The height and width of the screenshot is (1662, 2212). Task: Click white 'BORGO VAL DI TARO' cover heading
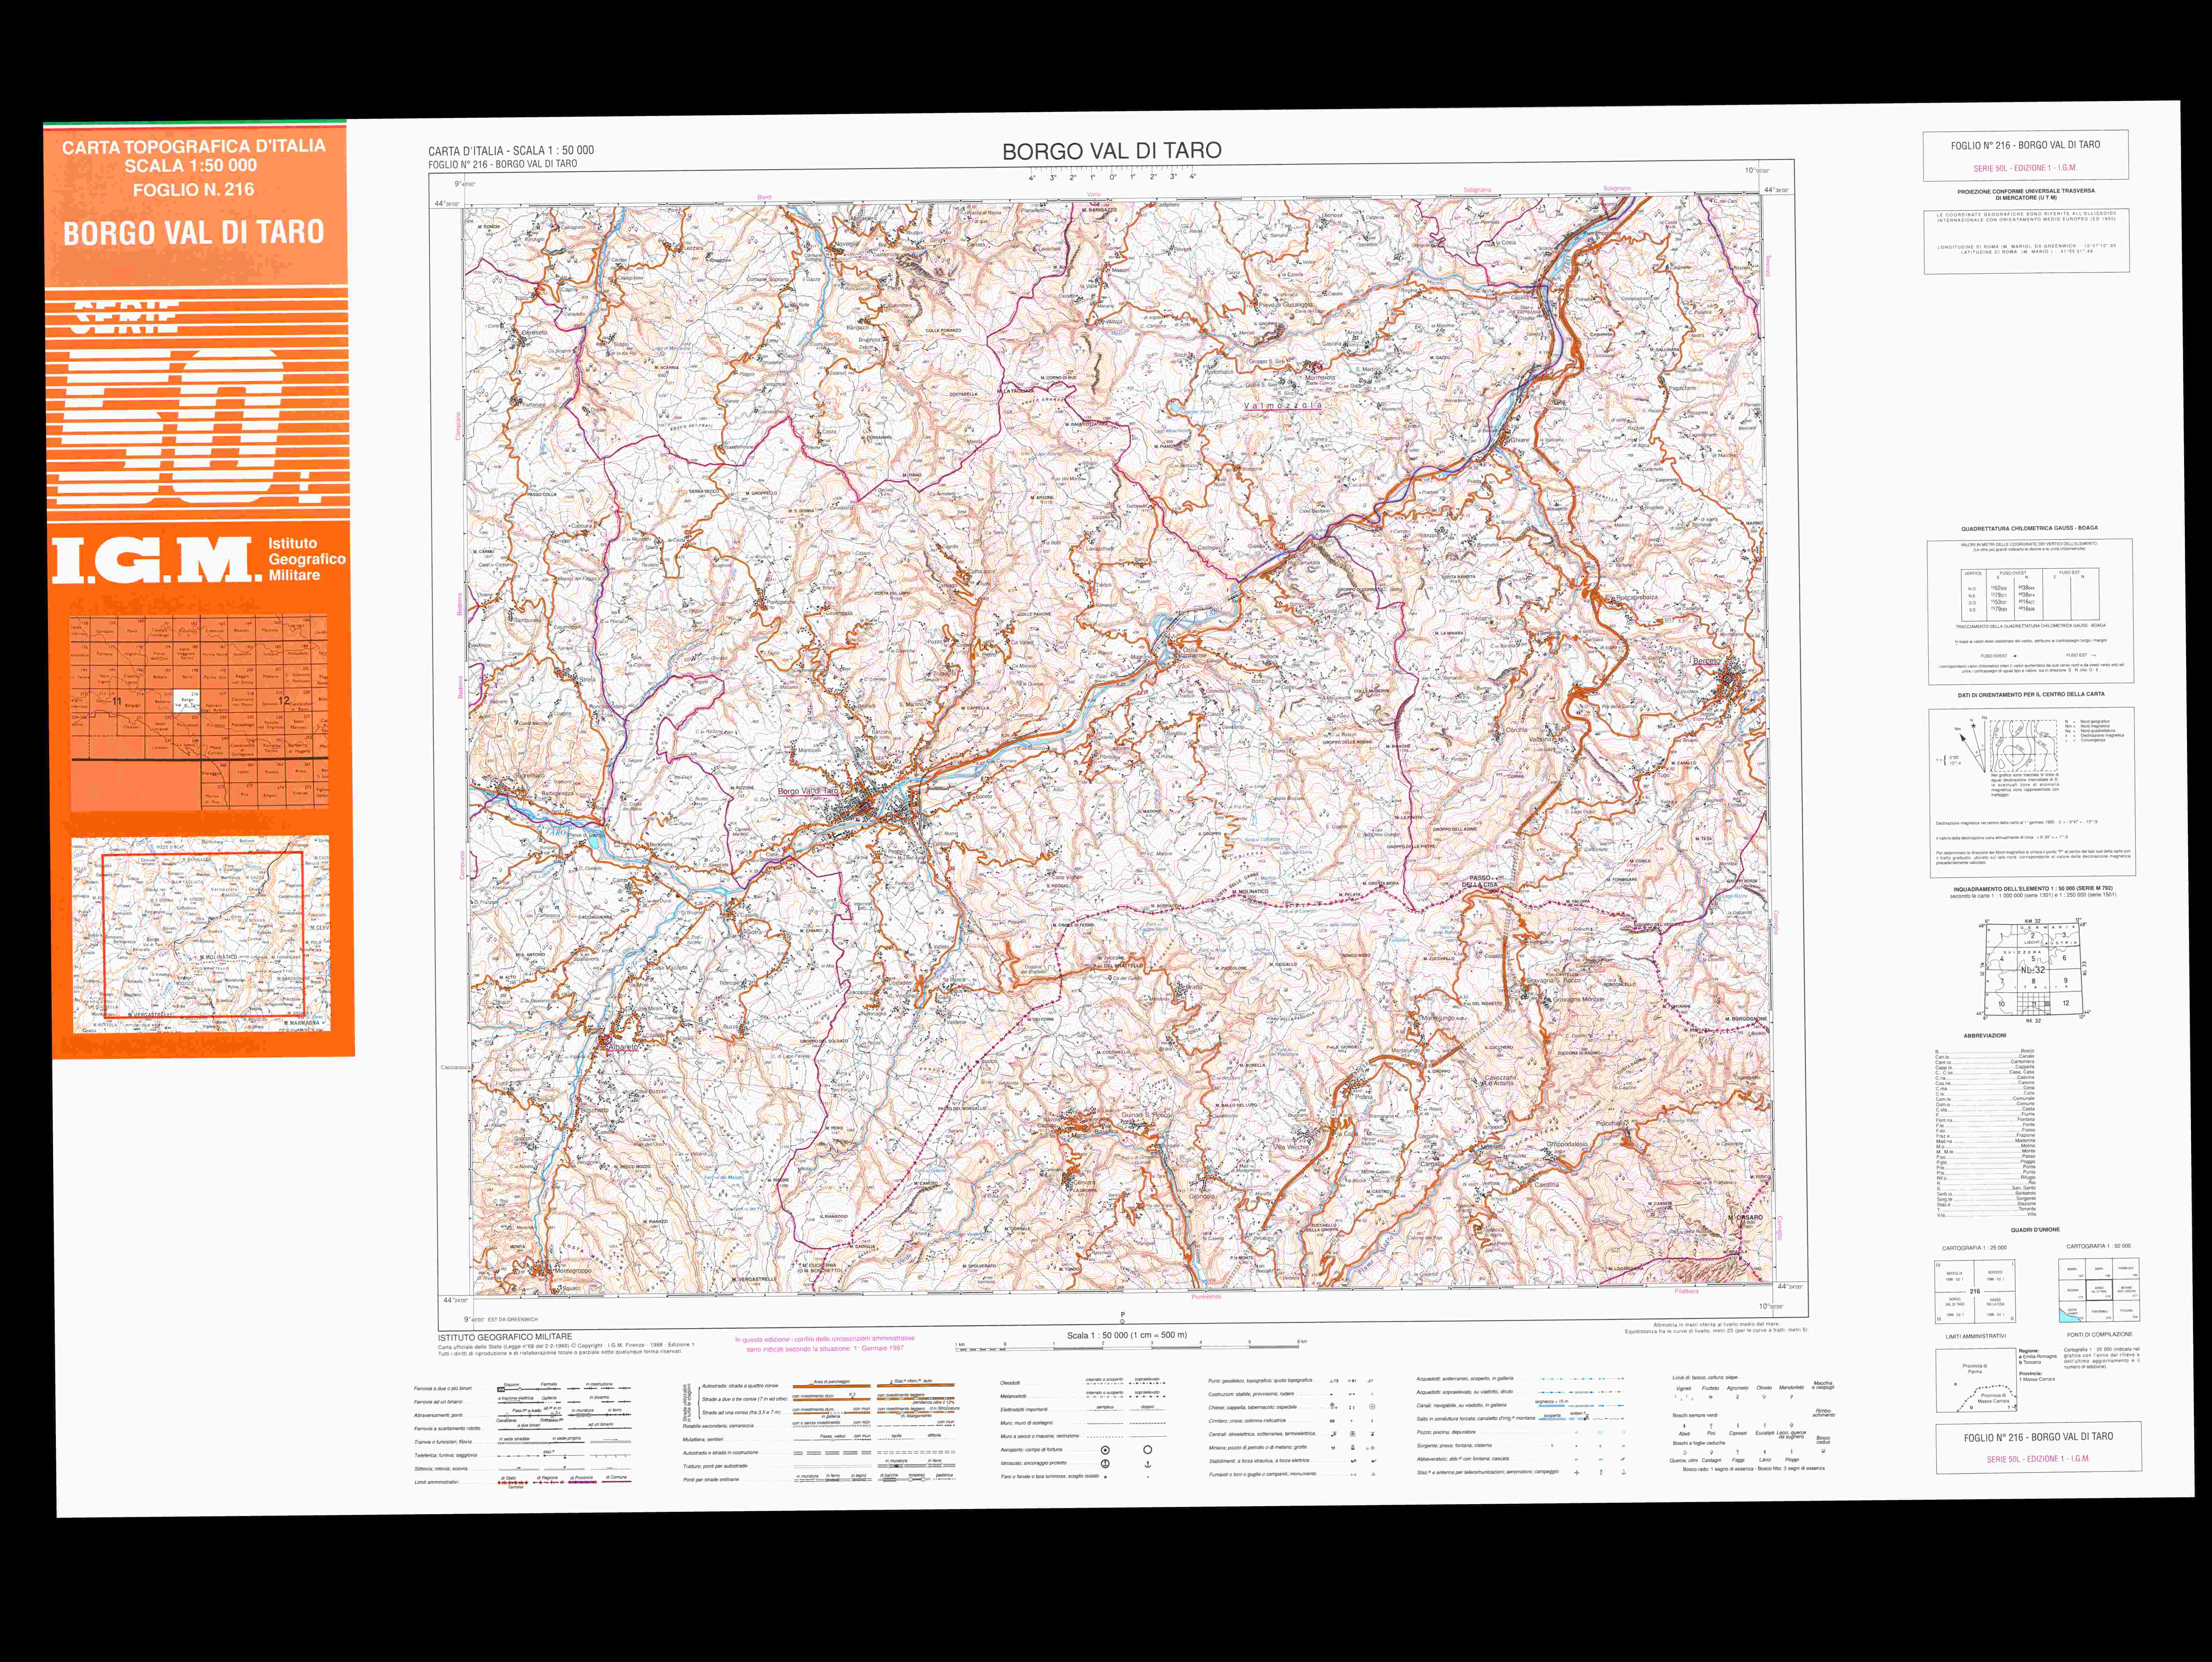194,233
